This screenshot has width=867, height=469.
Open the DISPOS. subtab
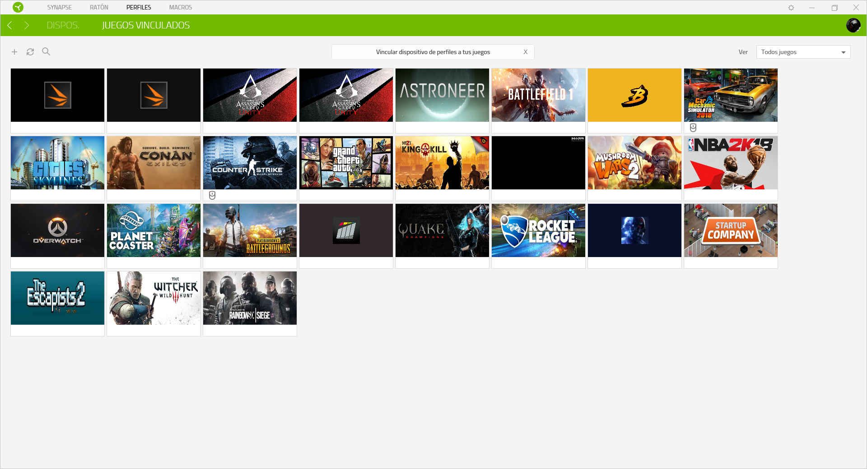63,25
